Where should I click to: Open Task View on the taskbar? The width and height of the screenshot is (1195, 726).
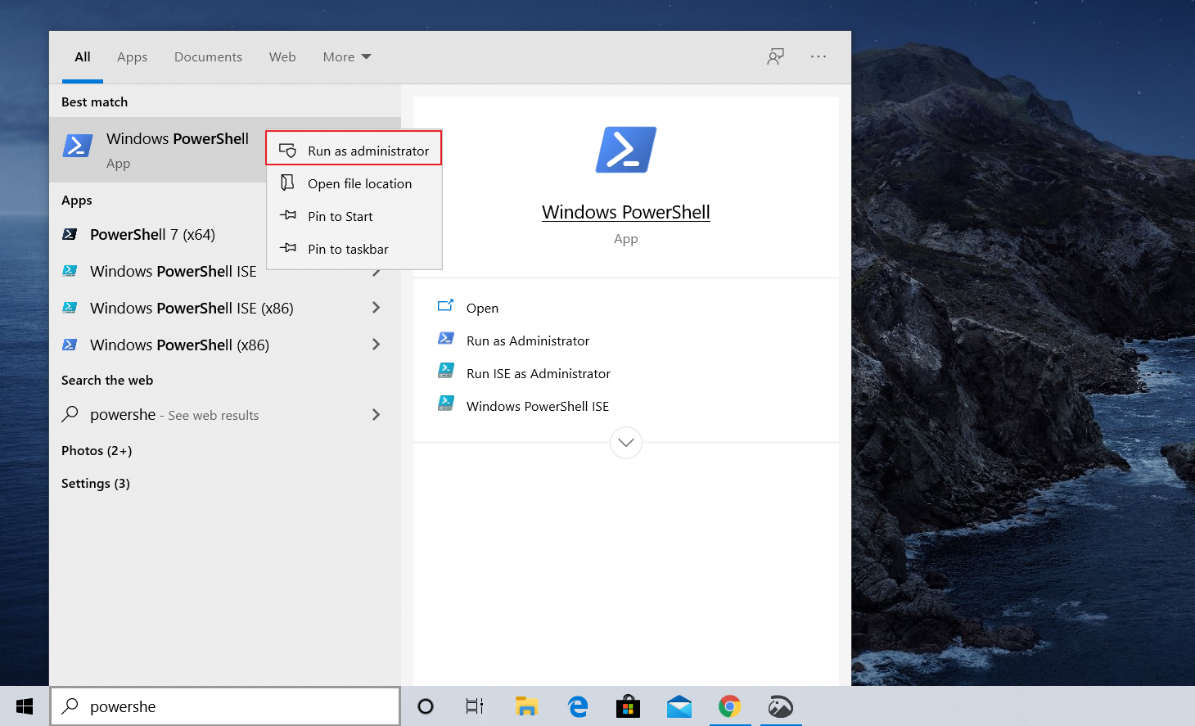[x=475, y=706]
